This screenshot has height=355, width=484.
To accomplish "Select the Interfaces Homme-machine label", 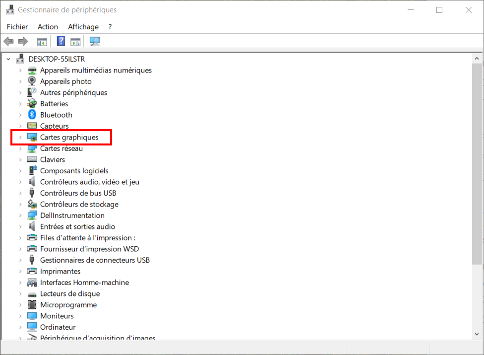I will [85, 283].
